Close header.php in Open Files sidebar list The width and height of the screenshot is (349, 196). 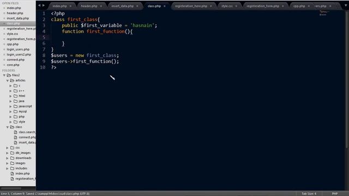click(4, 13)
